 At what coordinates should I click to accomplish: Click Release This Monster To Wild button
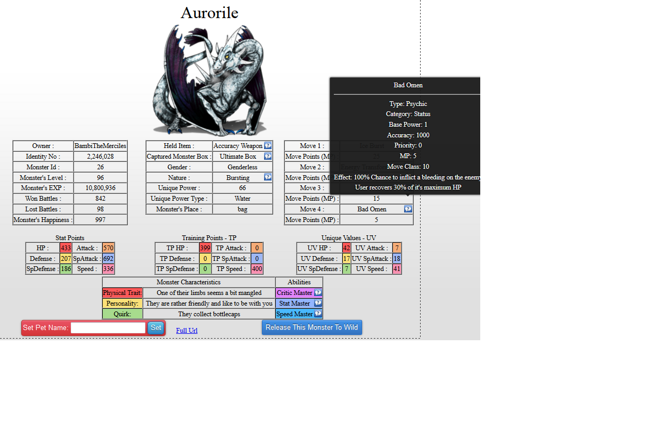(x=311, y=327)
